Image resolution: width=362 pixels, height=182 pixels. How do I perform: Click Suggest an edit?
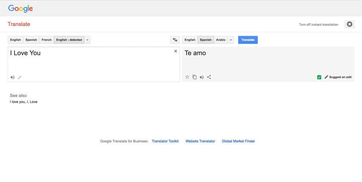pos(338,77)
